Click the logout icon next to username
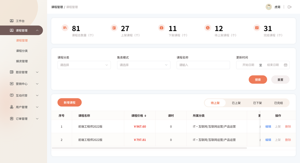 tap(289, 7)
